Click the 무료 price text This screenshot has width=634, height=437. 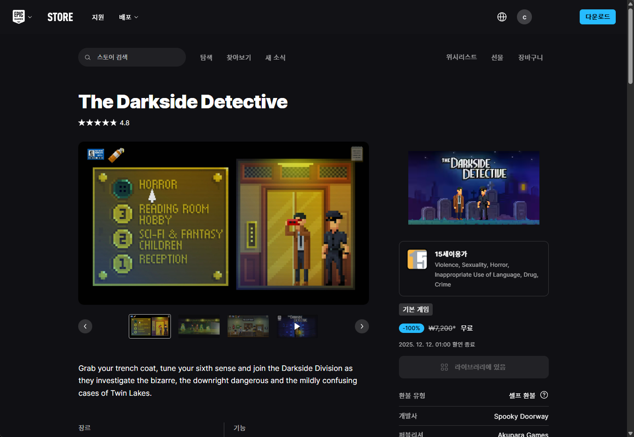click(467, 328)
